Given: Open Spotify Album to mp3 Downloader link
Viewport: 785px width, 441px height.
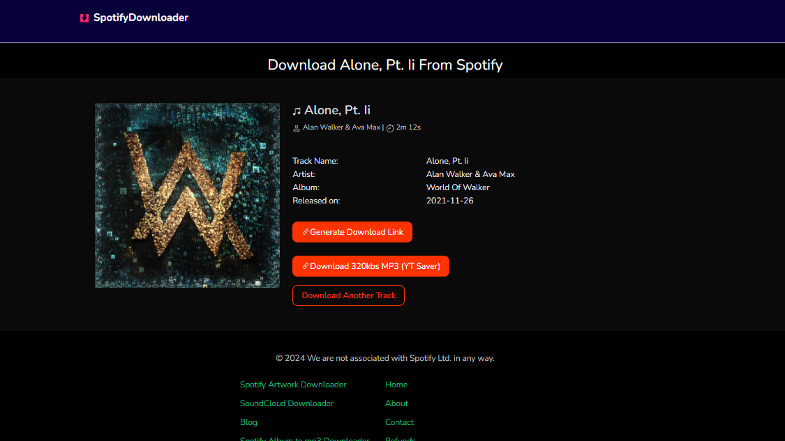Looking at the screenshot, I should (304, 438).
